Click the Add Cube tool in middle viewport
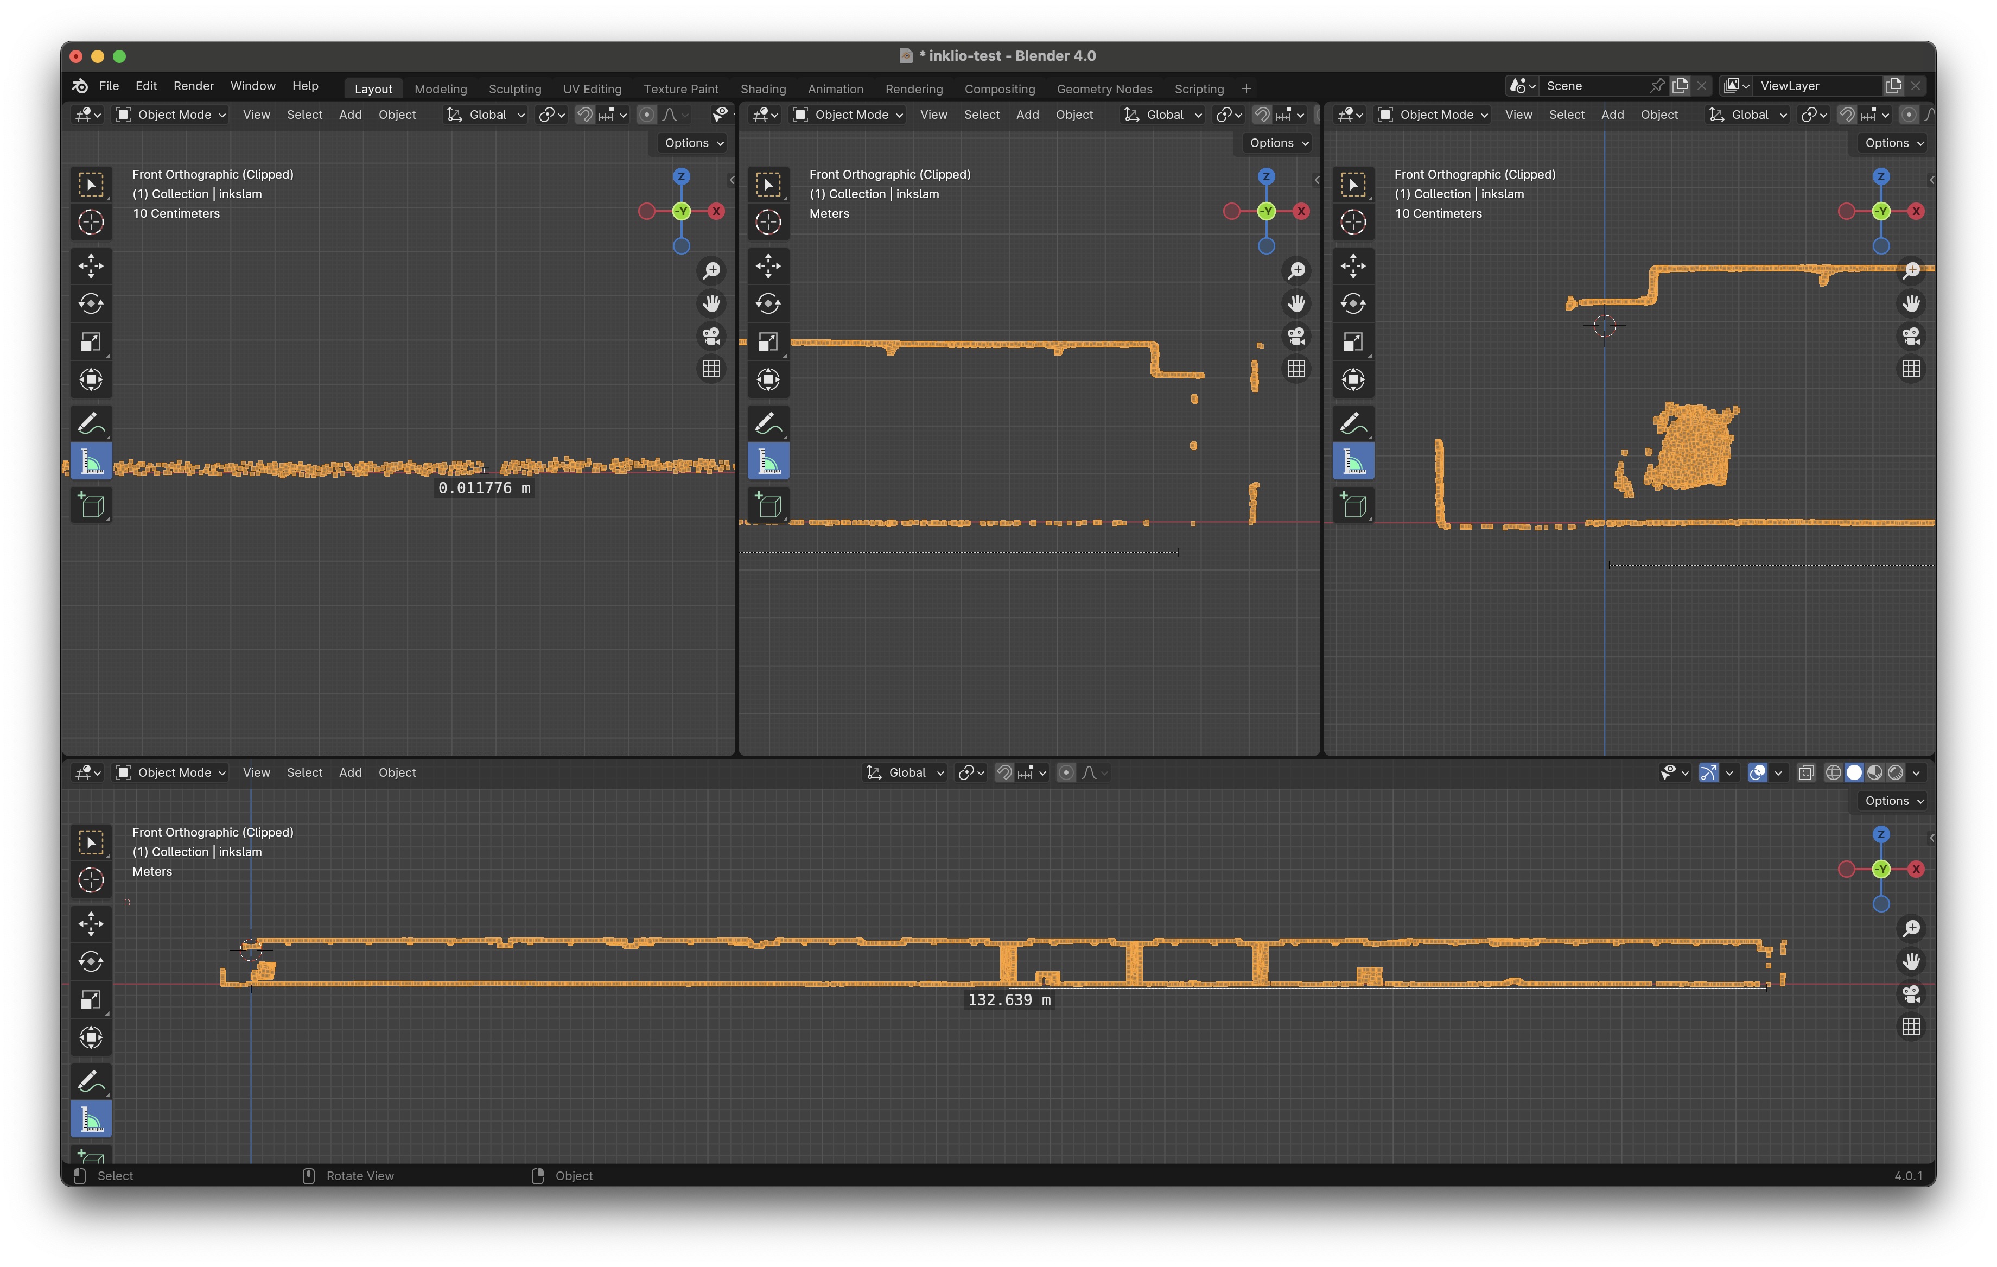 coord(768,505)
